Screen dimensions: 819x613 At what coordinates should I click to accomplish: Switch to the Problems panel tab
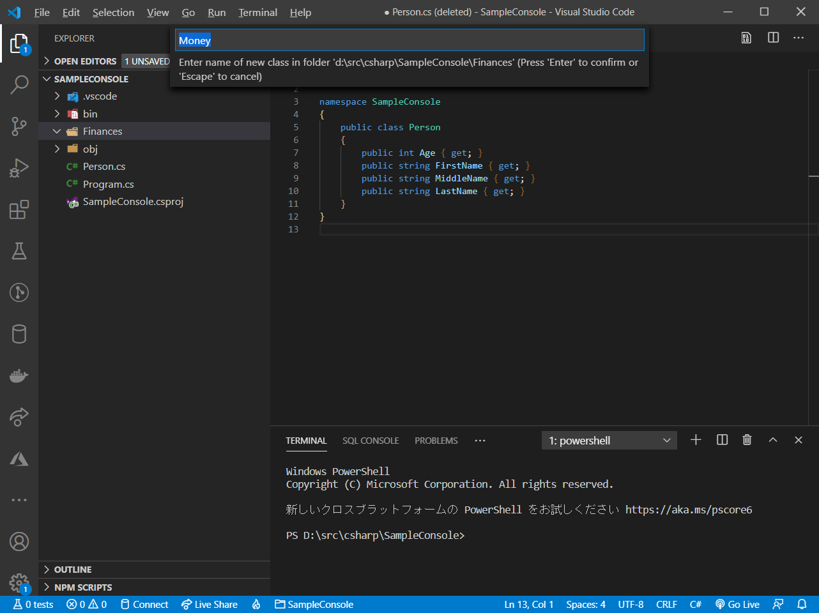tap(436, 441)
